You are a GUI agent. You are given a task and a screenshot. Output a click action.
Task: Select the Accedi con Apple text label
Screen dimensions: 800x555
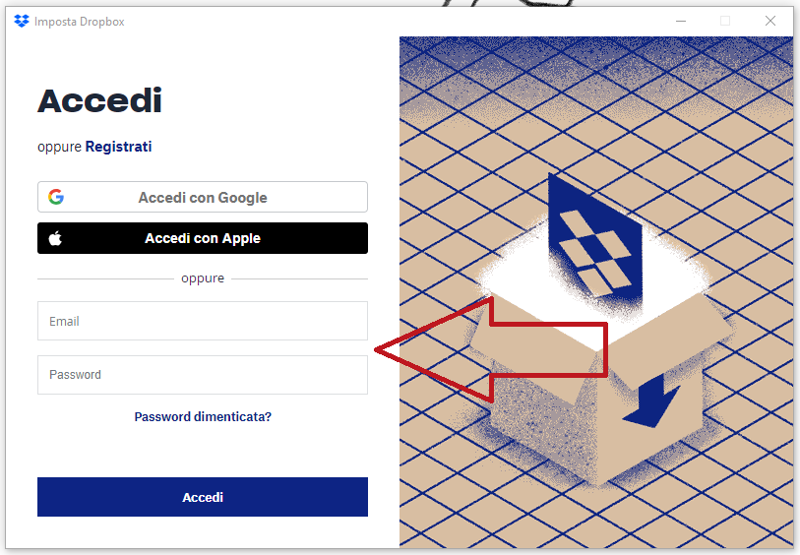(203, 238)
